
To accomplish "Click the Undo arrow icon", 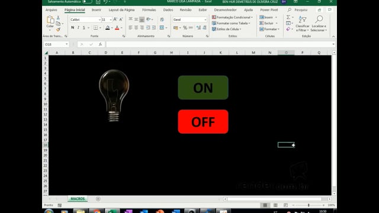I will (105, 2).
